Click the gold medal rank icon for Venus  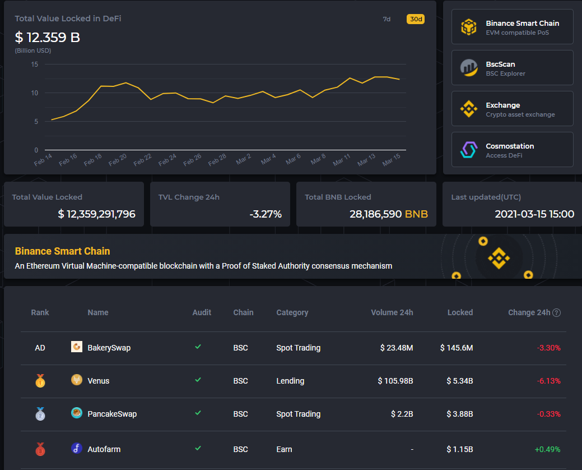tap(40, 380)
